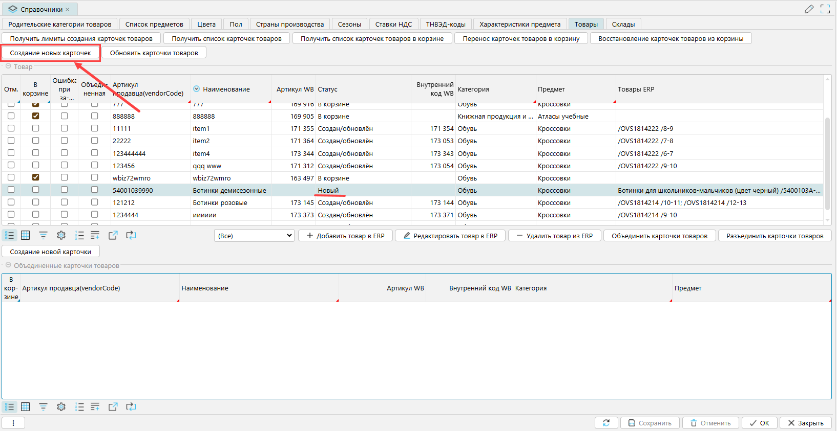Viewport: 837px width, 431px height.
Task: Click the 'Создание новых карточек' button
Action: (x=50, y=53)
